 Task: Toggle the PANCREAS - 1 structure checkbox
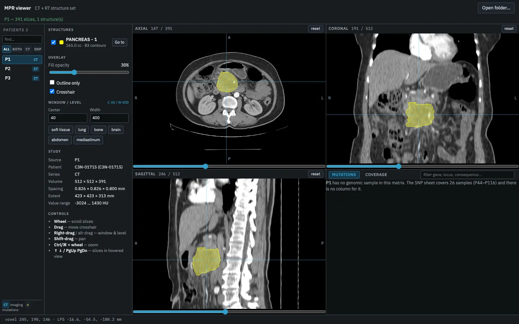click(53, 42)
